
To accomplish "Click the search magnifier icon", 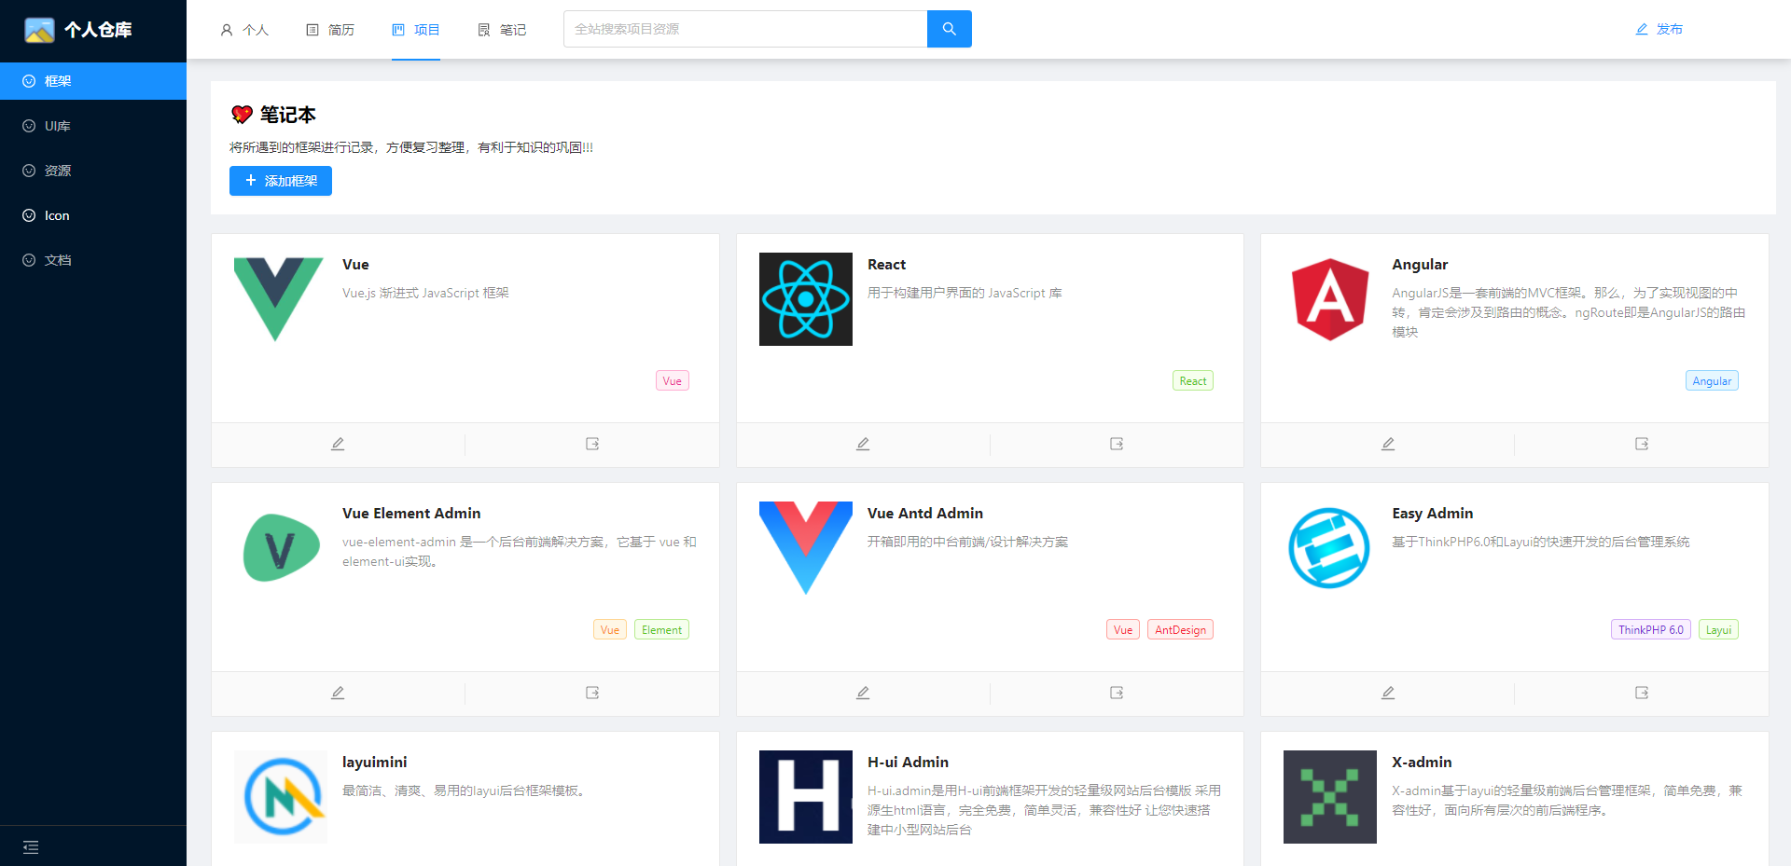I will 949,29.
